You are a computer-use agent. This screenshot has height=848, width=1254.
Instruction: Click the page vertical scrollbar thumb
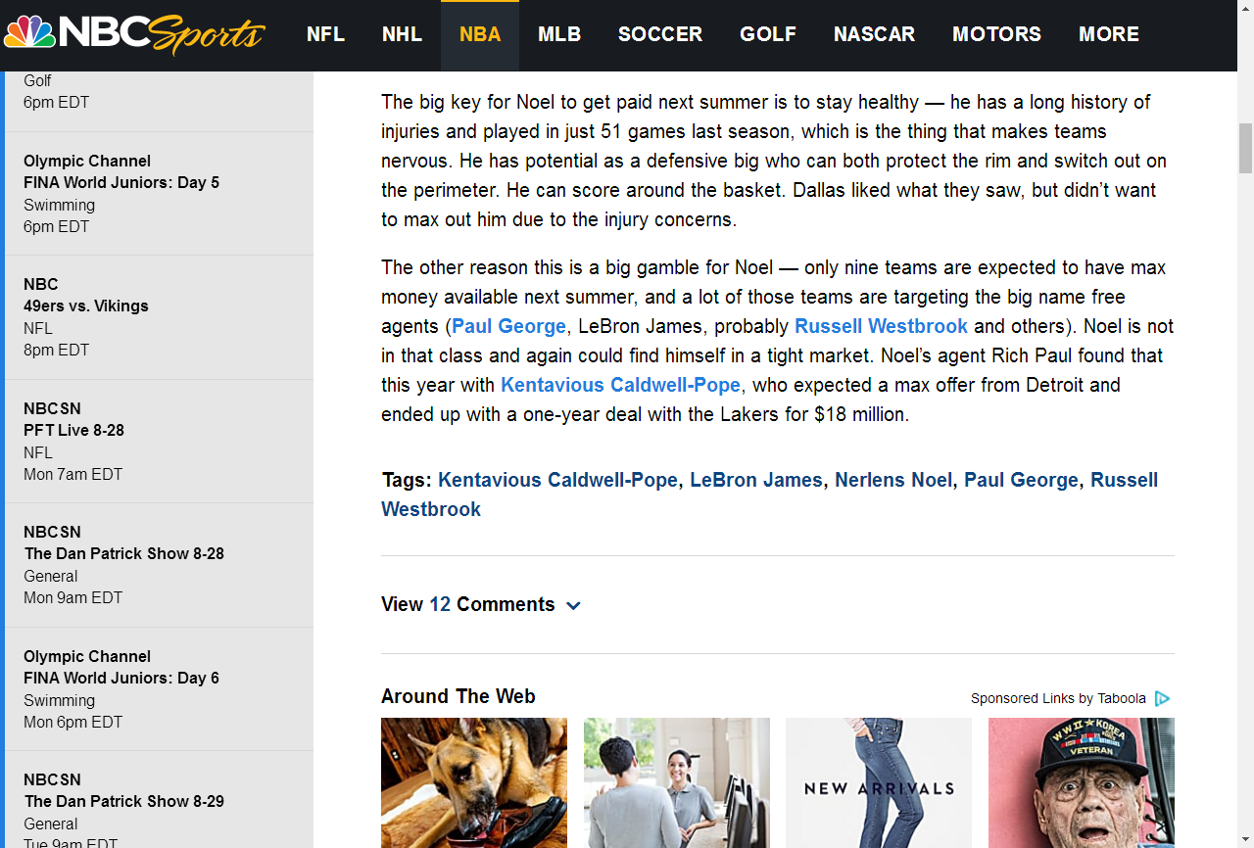pos(1246,148)
